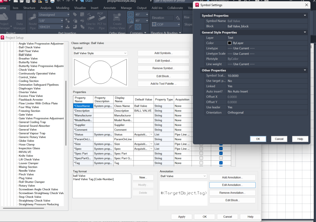Open the Ball Valve Style symbol dropdown
Image resolution: width=316 pixels, height=222 pixels.
[125, 53]
